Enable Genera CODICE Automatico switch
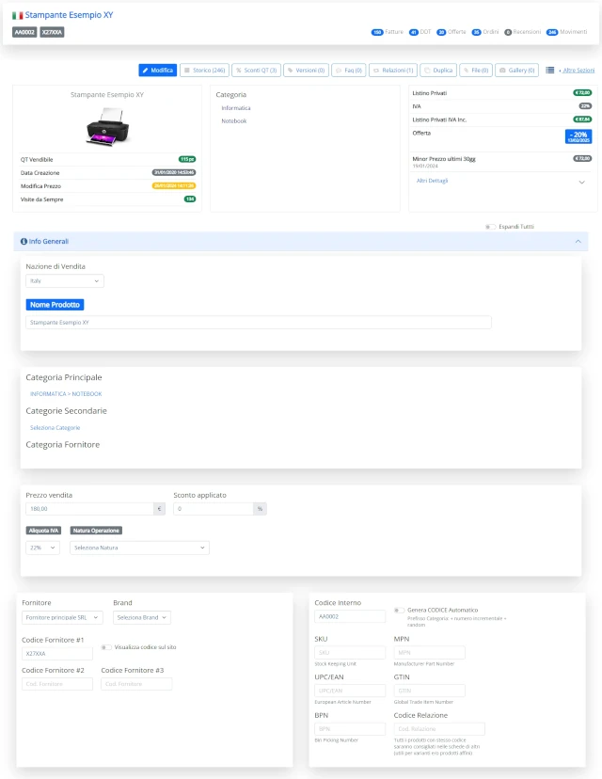Viewport: 602px width, 779px height. coord(399,610)
